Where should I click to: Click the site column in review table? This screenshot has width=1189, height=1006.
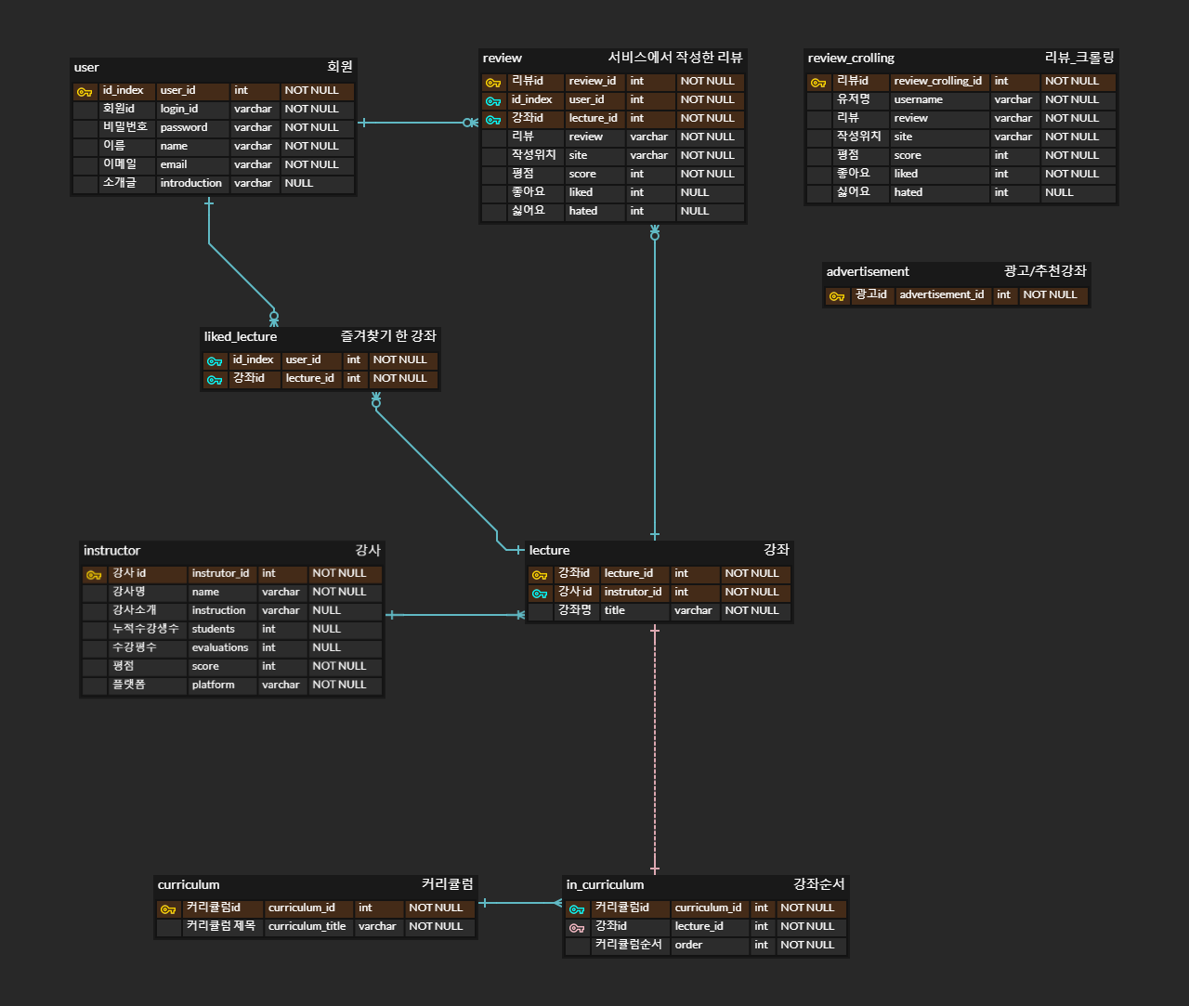578,156
